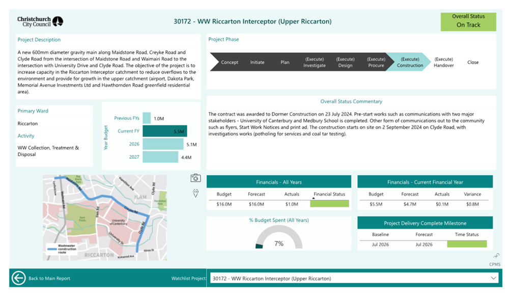Click the 1.0M label for Previous FYs
The width and height of the screenshot is (511, 296).
159,119
